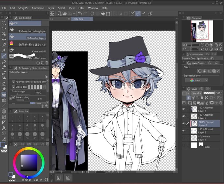
Task: Click the Open file folder icon
Action: point(65,14)
